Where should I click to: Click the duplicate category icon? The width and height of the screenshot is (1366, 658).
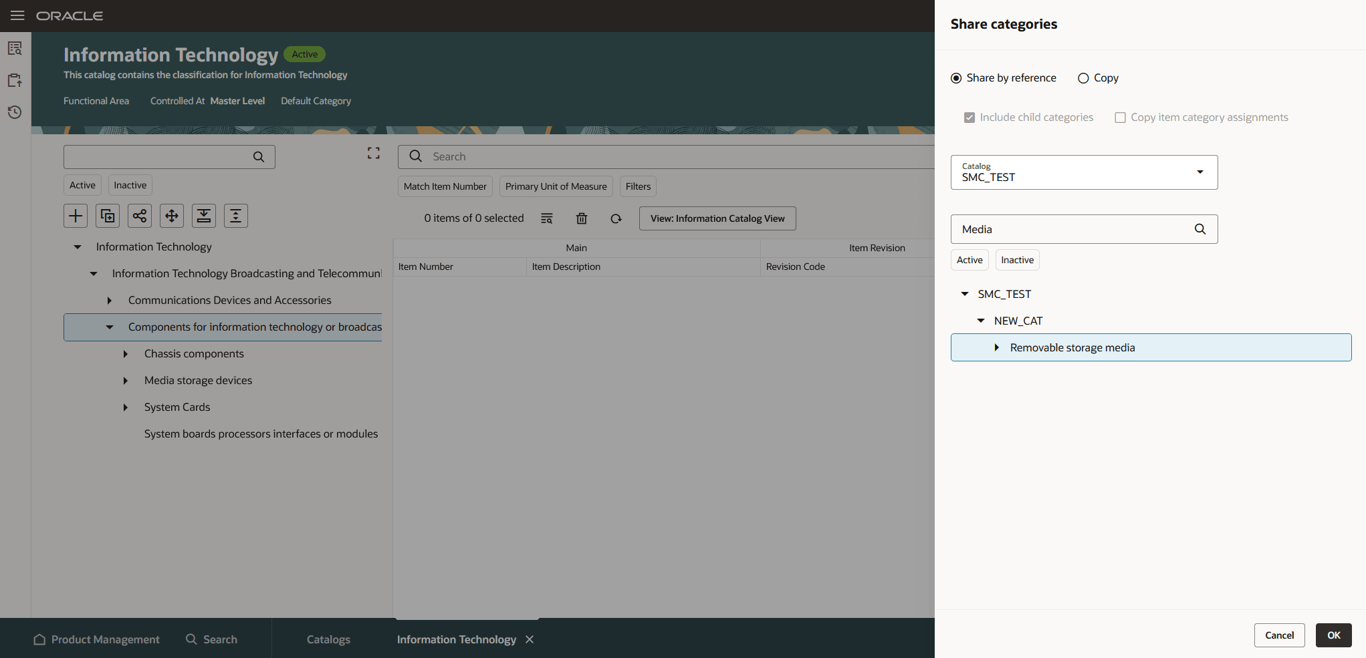click(x=108, y=216)
